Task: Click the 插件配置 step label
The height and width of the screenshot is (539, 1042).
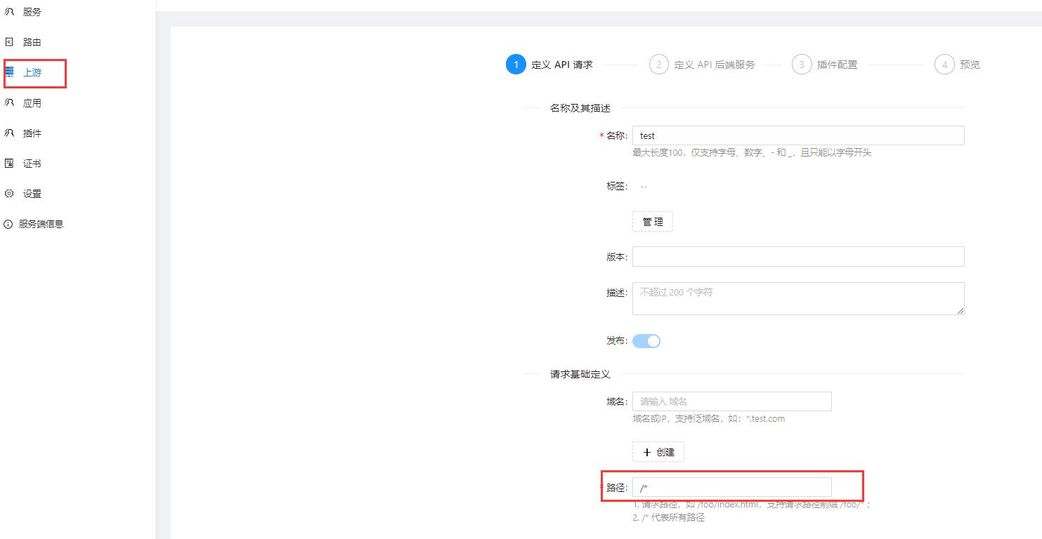Action: pyautogui.click(x=838, y=65)
